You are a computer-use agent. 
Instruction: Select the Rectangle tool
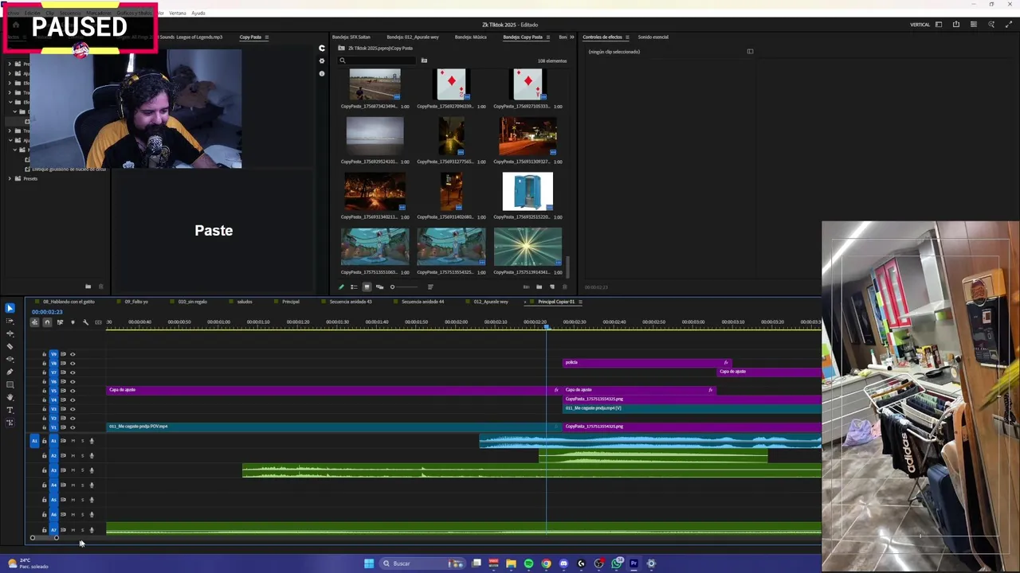point(10,384)
